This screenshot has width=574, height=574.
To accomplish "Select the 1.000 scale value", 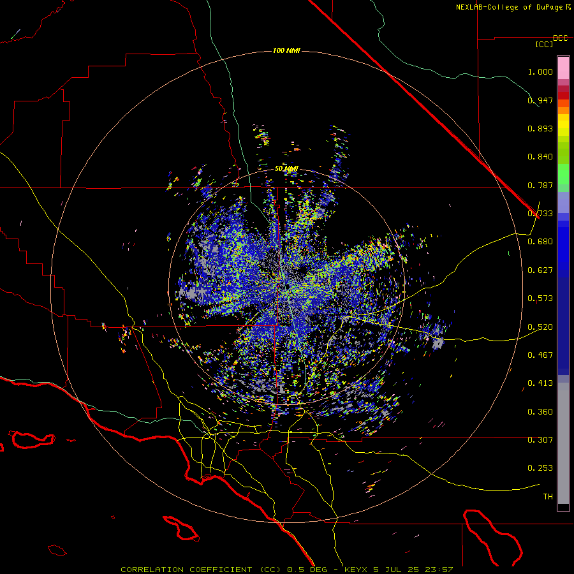I will [x=540, y=71].
